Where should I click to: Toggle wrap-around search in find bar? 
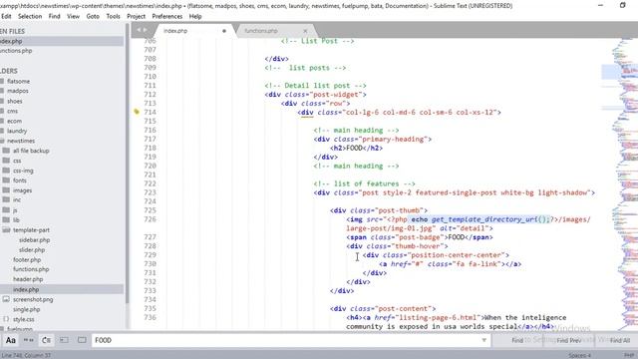(47, 340)
